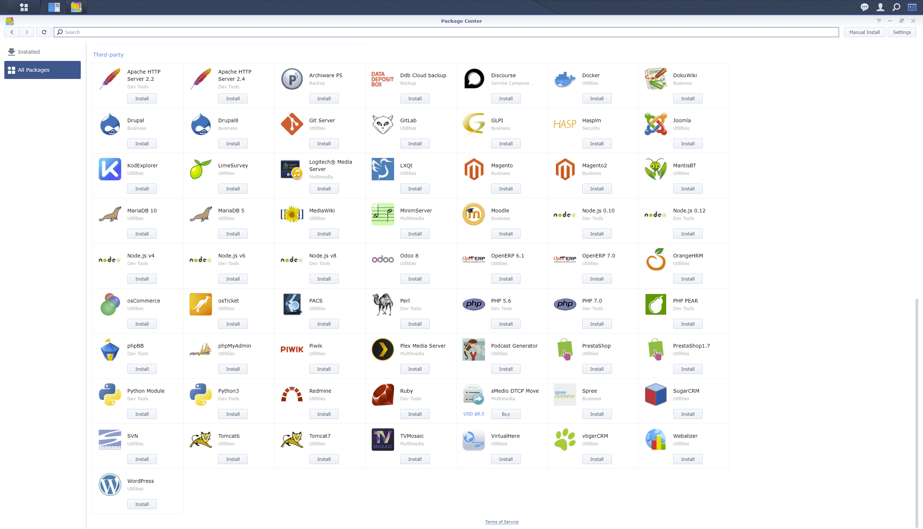Click the LimeSurvey lime icon

coord(200,169)
